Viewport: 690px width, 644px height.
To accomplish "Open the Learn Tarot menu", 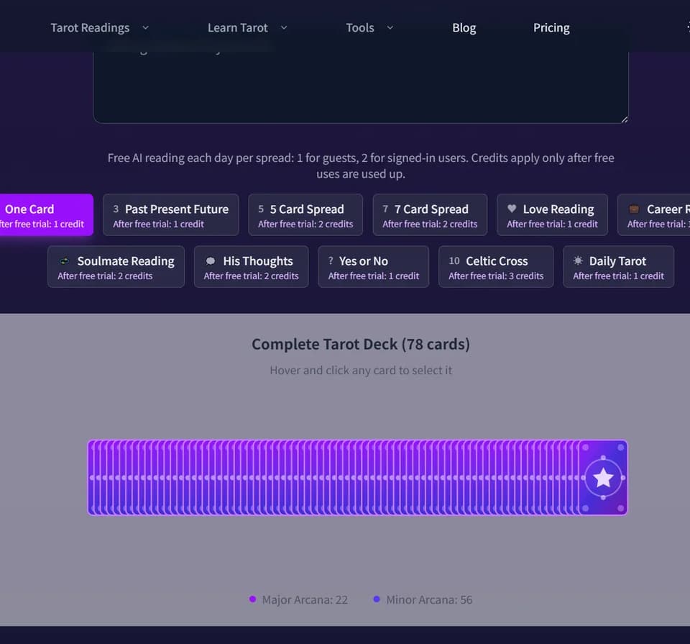I will click(247, 28).
